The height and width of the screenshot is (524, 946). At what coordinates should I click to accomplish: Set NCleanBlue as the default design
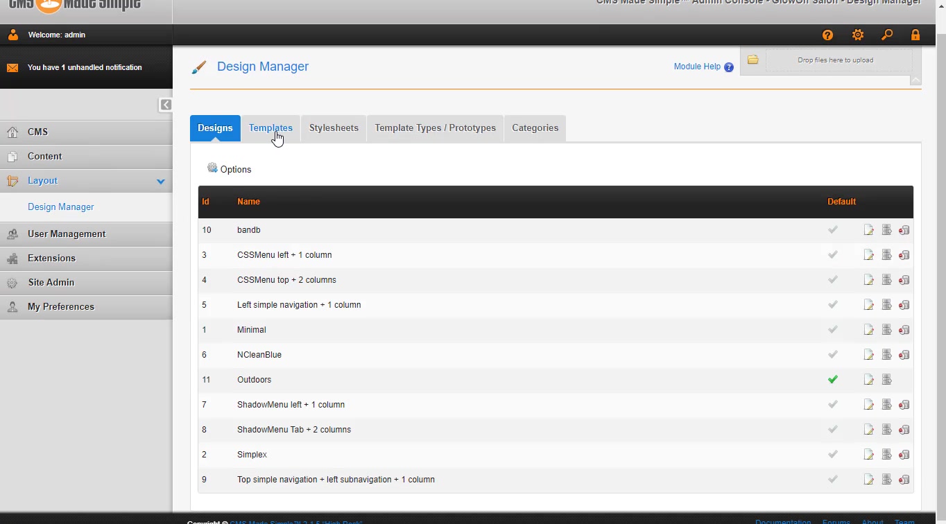833,355
